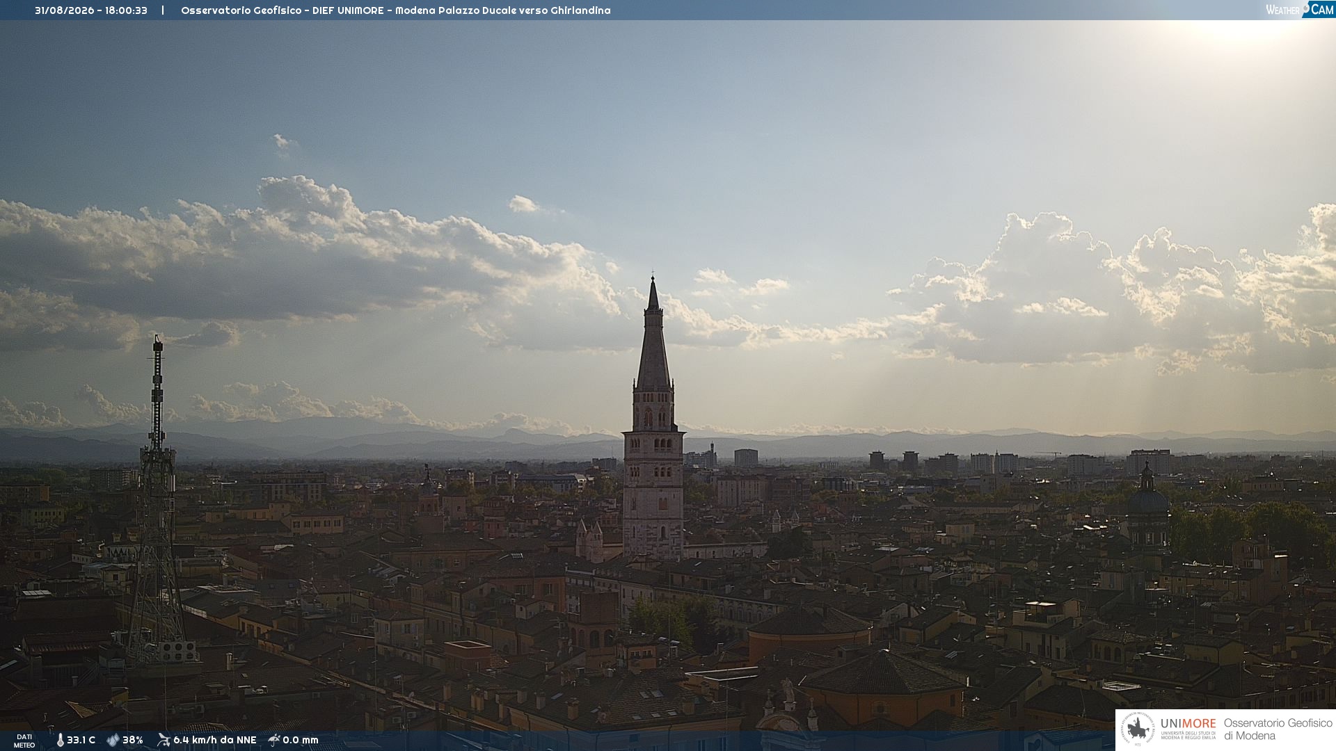The image size is (1336, 751).
Task: Click the UNIMORE university seal emblem
Action: coord(1138,729)
